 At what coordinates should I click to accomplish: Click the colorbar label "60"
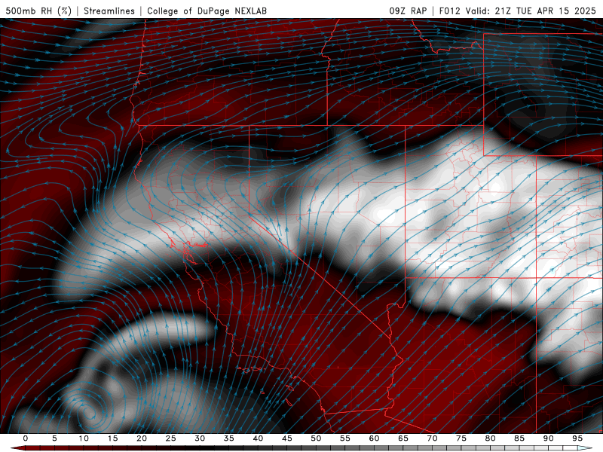374,438
